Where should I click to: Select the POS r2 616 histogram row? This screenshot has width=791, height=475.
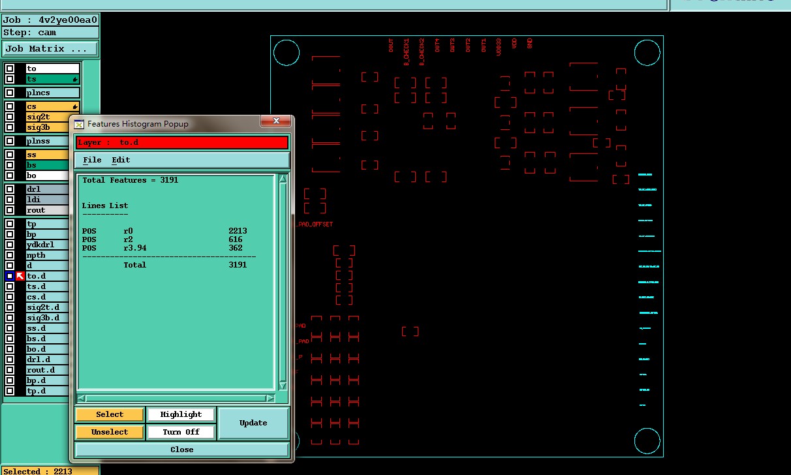(164, 239)
